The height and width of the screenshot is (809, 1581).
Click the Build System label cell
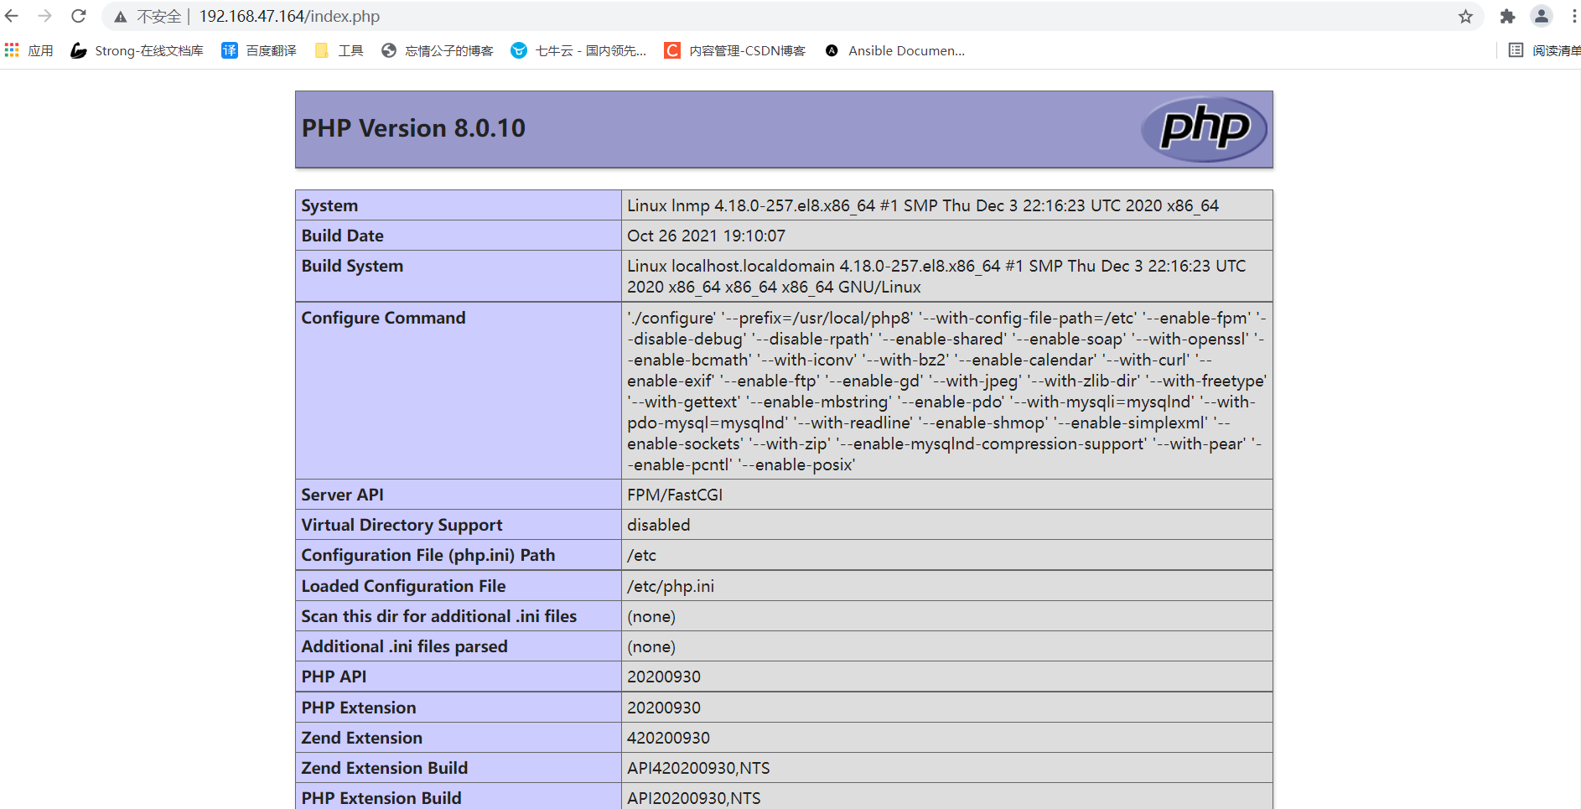pos(459,276)
